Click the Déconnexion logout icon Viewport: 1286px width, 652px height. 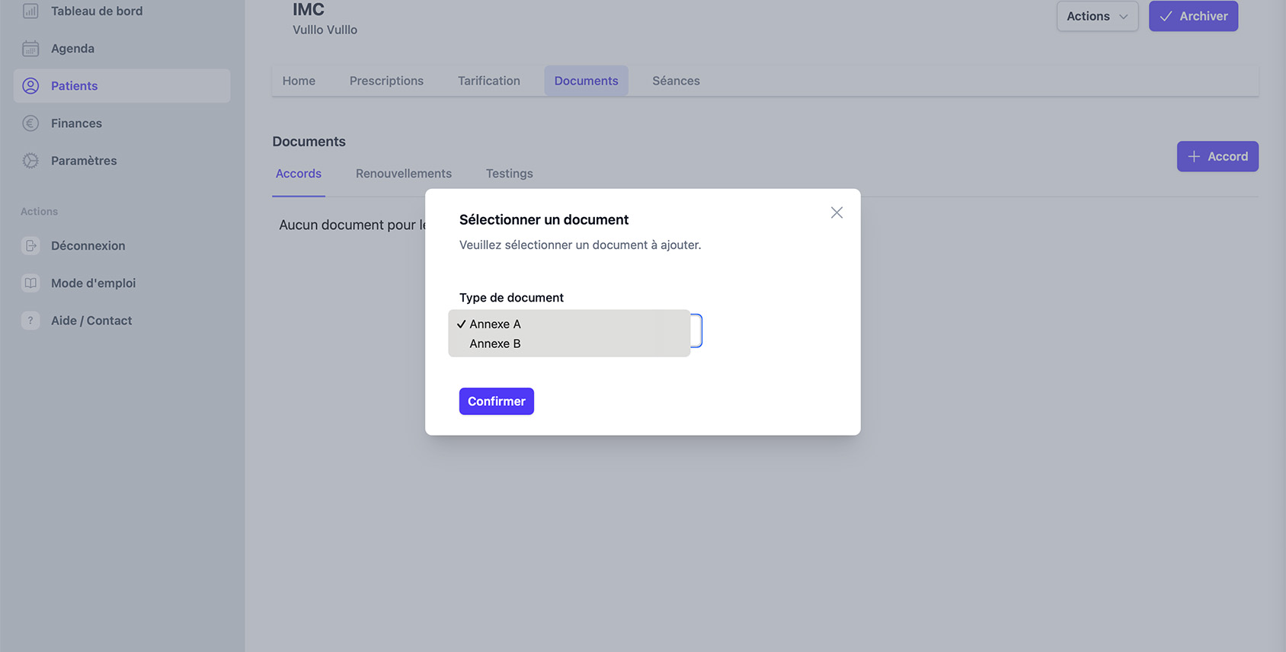click(30, 246)
